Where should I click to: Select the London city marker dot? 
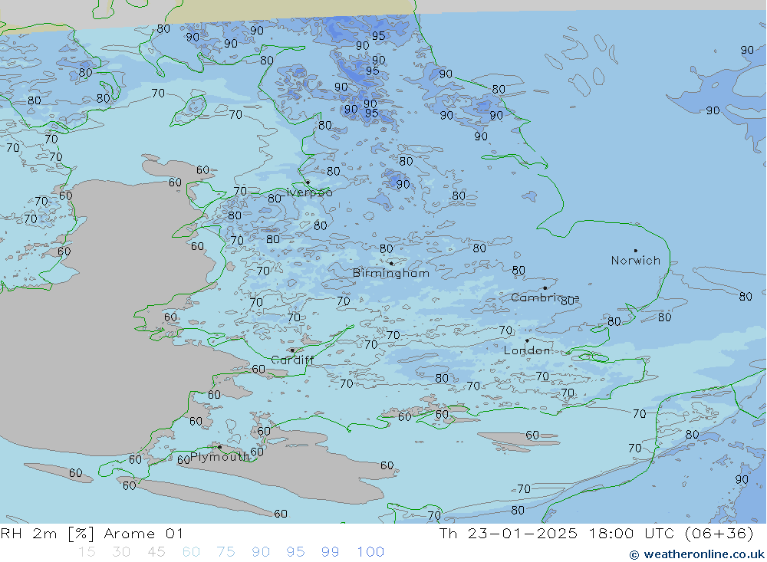point(527,340)
